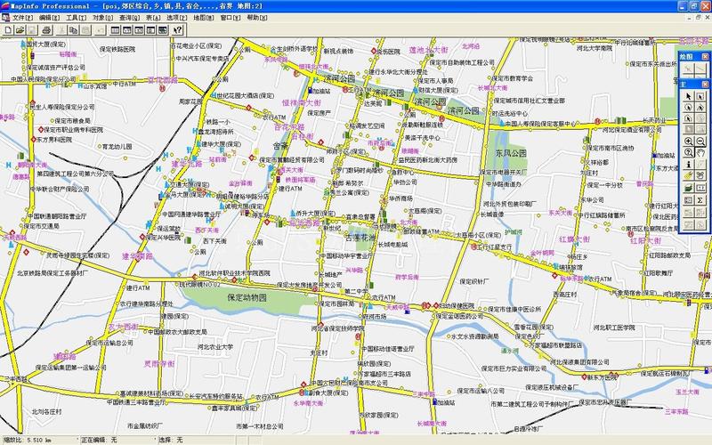
Task: Activate the Grabber hand pan tool
Action: (x=700, y=152)
